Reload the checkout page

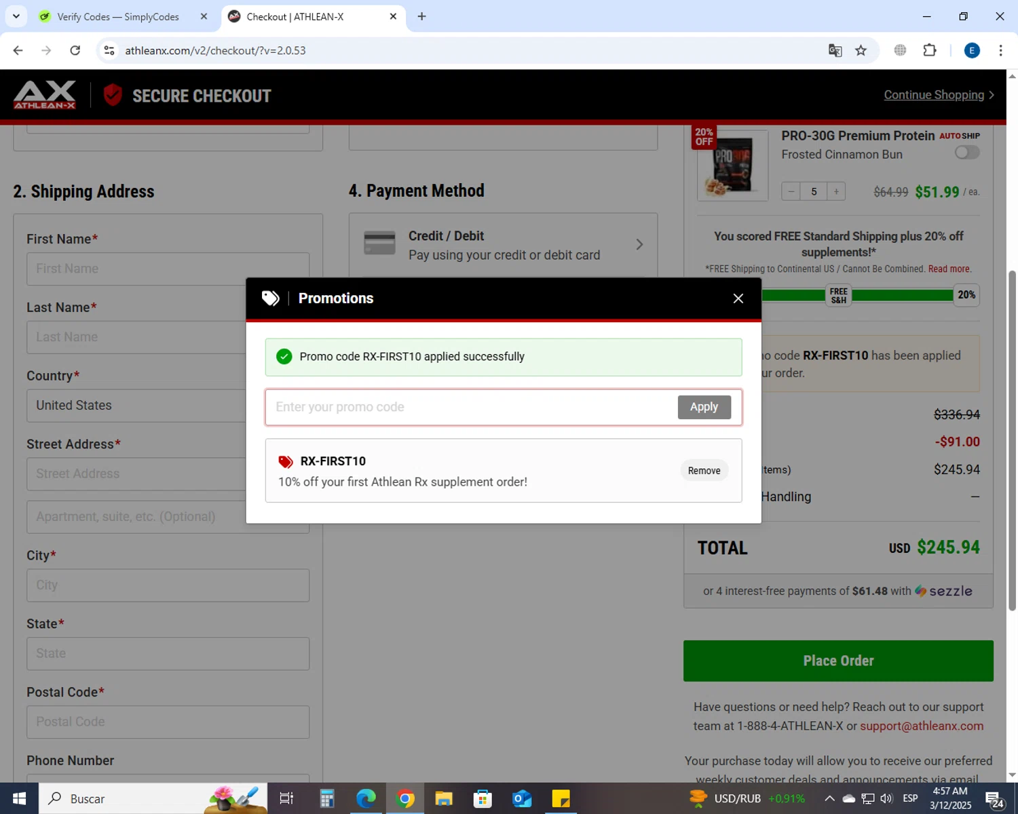click(75, 50)
